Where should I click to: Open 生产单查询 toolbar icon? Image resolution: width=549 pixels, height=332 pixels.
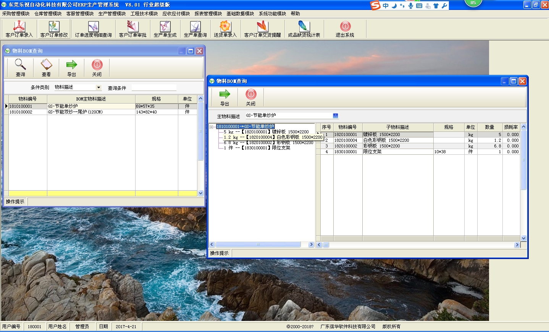[195, 29]
